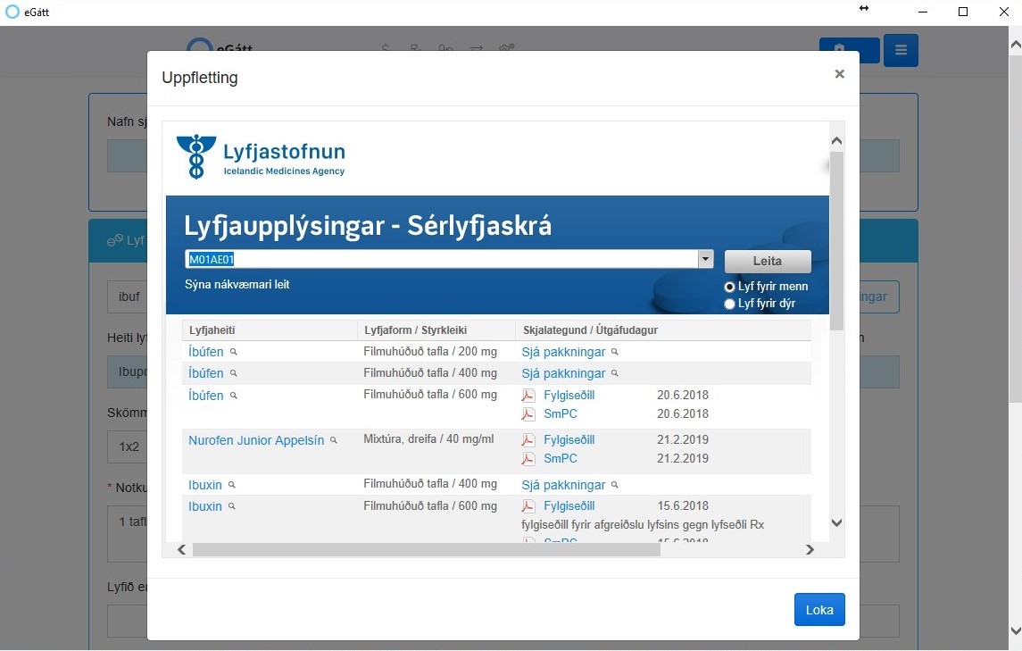Click the eGátt hamburger menu icon
This screenshot has height=651, width=1022.
coord(901,50)
